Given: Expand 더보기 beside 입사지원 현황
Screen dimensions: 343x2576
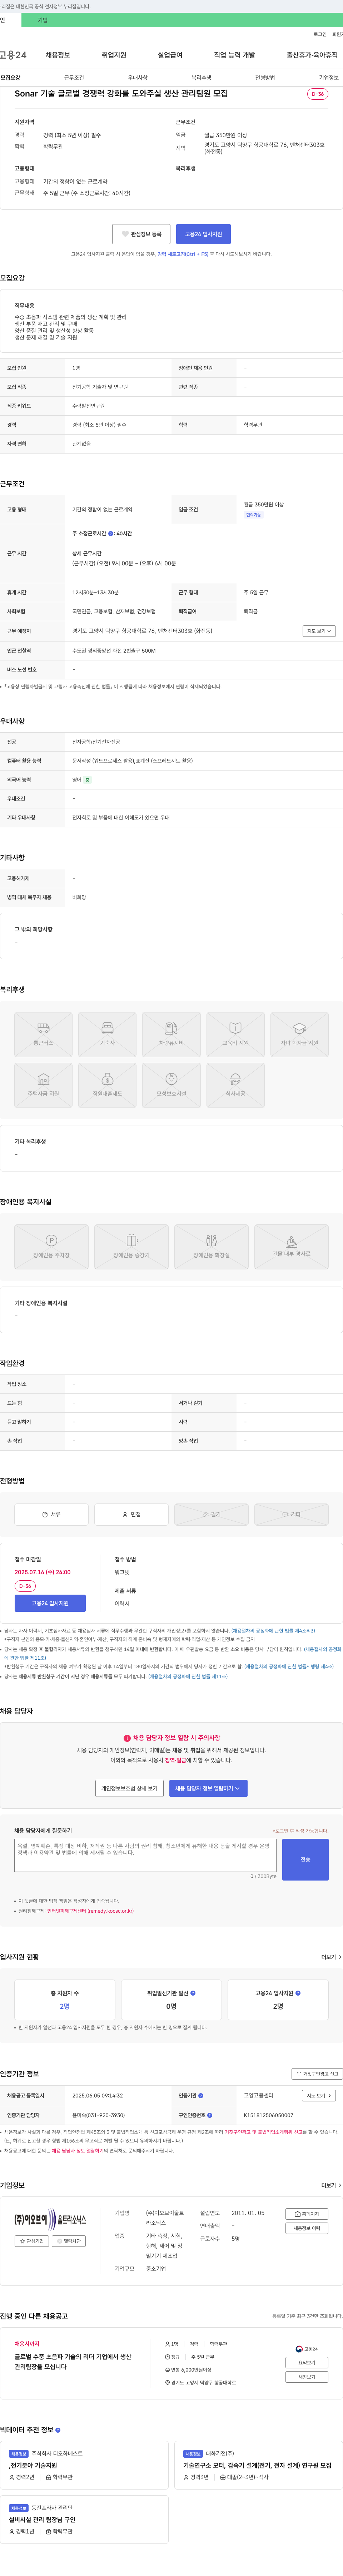Looking at the screenshot, I should [x=331, y=1957].
